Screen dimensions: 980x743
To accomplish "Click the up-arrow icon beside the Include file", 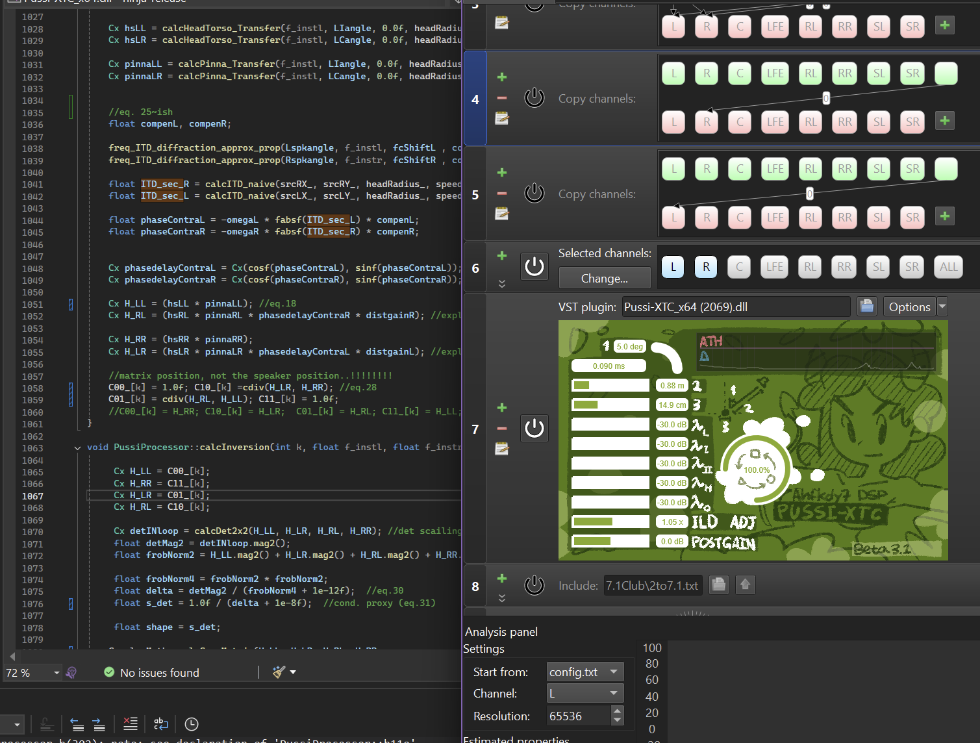I will [x=745, y=585].
